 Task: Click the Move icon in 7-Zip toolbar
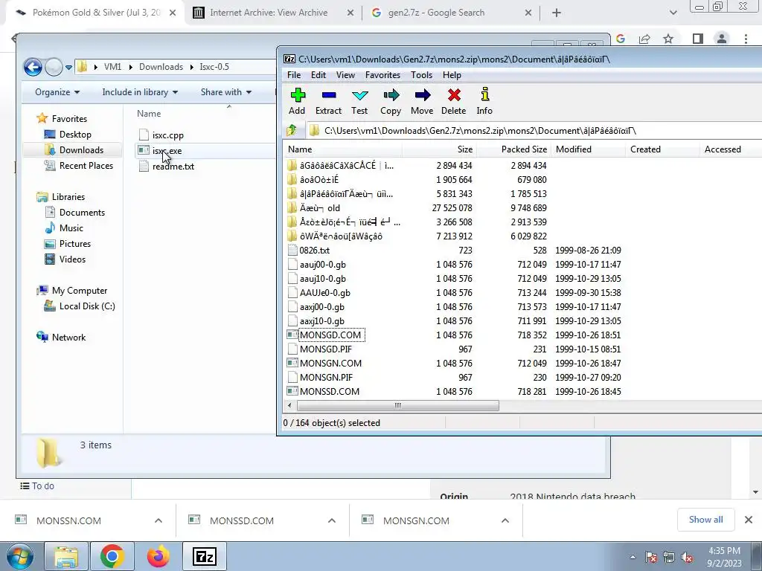pyautogui.click(x=422, y=101)
